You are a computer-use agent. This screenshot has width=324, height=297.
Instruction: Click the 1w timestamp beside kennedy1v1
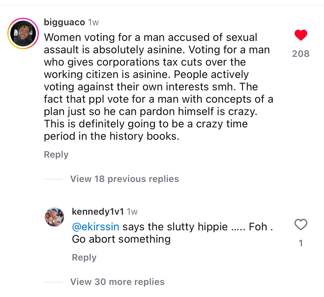coord(132,212)
